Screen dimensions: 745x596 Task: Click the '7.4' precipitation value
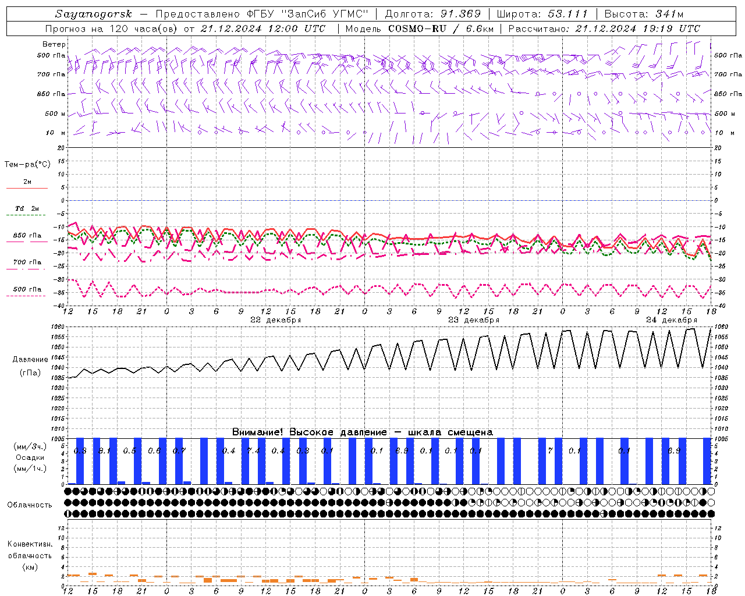click(x=254, y=451)
